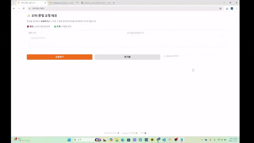The image size is (254, 143).
Task: Open Visual Studio Code from the taskbar
Action: pyautogui.click(x=164, y=140)
